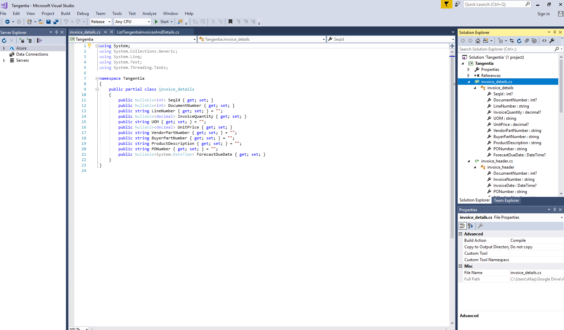Click Connect to Server icon in Server Explorer

(x=29, y=40)
